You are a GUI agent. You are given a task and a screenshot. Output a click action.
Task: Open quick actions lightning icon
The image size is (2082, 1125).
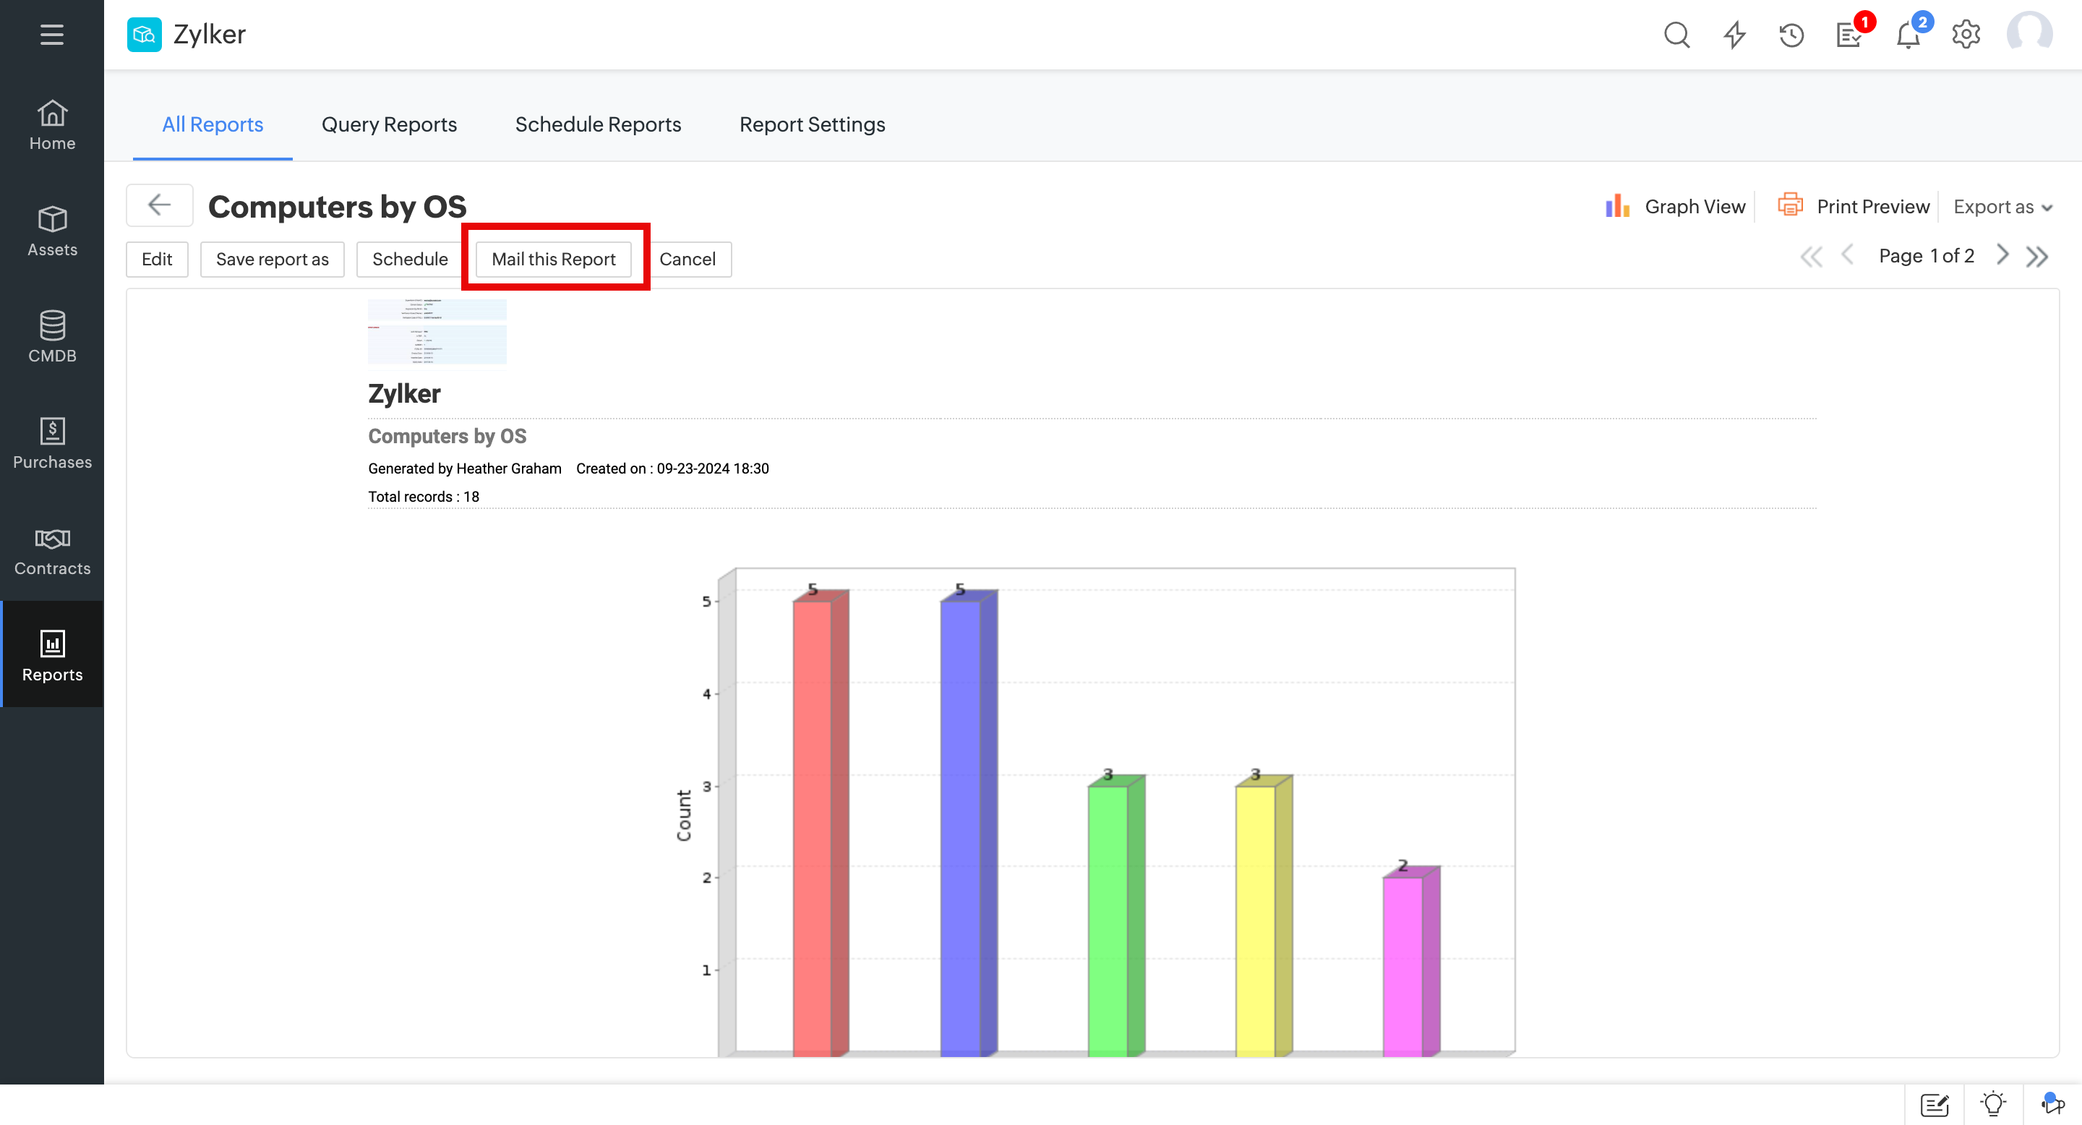click(1734, 35)
